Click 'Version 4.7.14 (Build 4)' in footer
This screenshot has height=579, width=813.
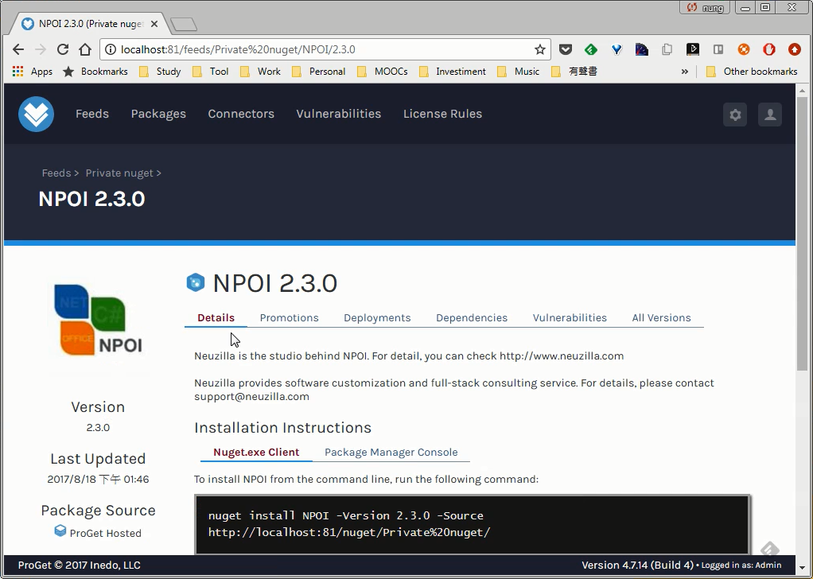[637, 565]
